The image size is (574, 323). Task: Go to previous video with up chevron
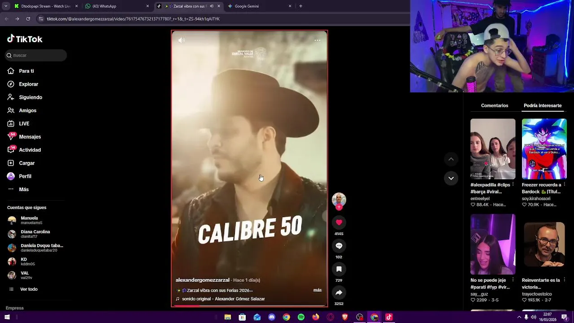pos(451,159)
